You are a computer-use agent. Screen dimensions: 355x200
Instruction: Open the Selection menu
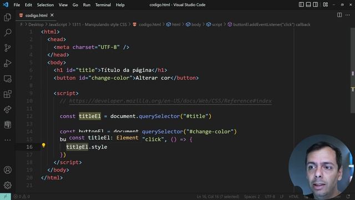(45, 5)
